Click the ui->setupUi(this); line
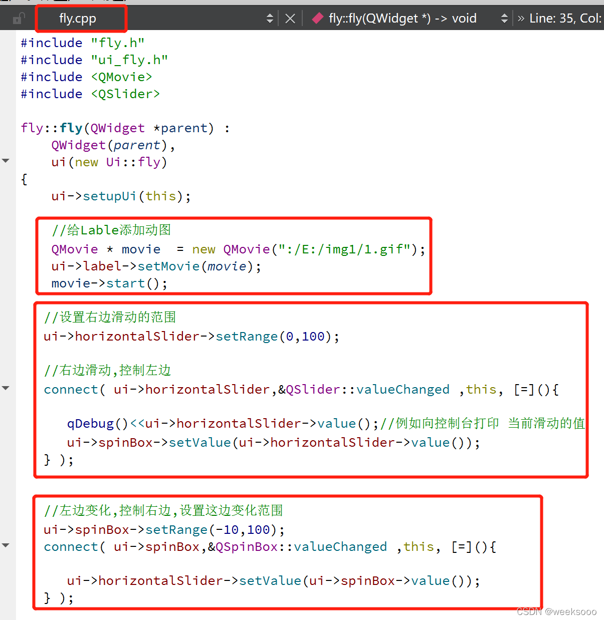The height and width of the screenshot is (620, 604). [121, 196]
